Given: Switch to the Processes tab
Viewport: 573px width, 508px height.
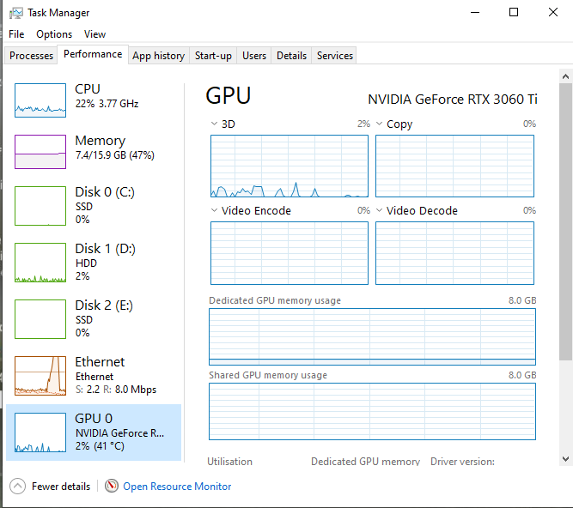Looking at the screenshot, I should coord(31,56).
